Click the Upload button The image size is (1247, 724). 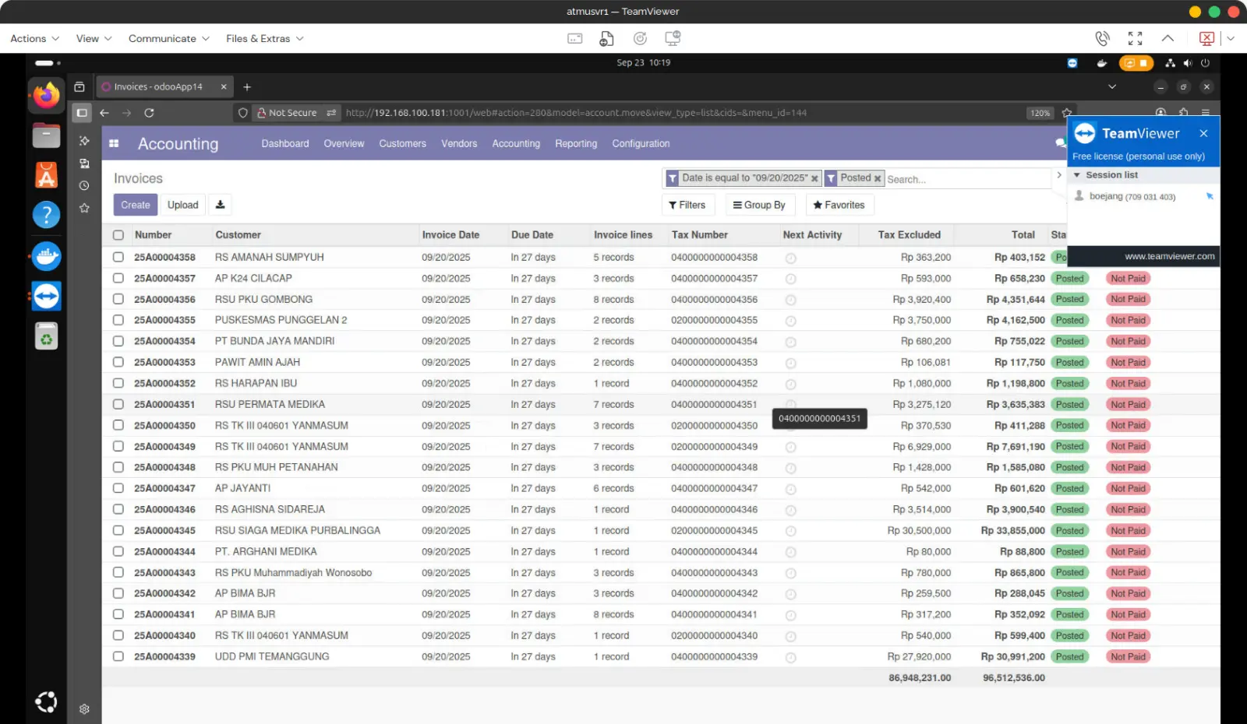182,205
